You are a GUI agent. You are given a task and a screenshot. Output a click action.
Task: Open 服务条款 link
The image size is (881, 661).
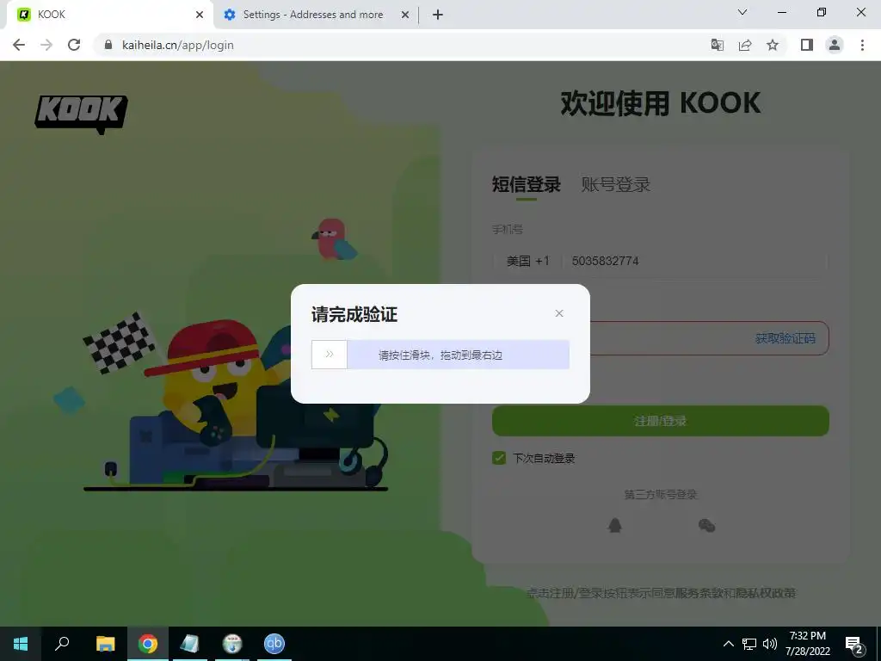tap(699, 593)
